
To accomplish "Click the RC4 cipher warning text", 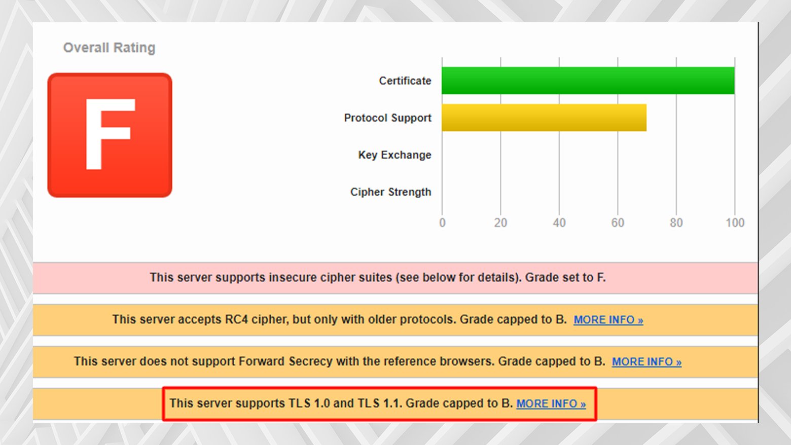I will point(339,319).
